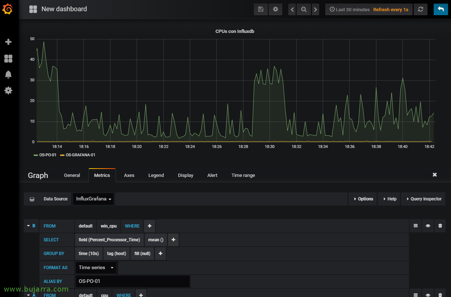Expand the data source Options button
This screenshot has width=451, height=297.
[363, 199]
